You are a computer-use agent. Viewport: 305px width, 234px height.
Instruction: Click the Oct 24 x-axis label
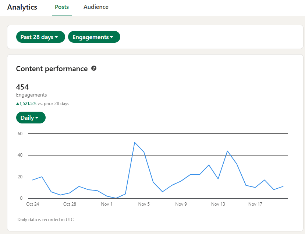point(32,204)
